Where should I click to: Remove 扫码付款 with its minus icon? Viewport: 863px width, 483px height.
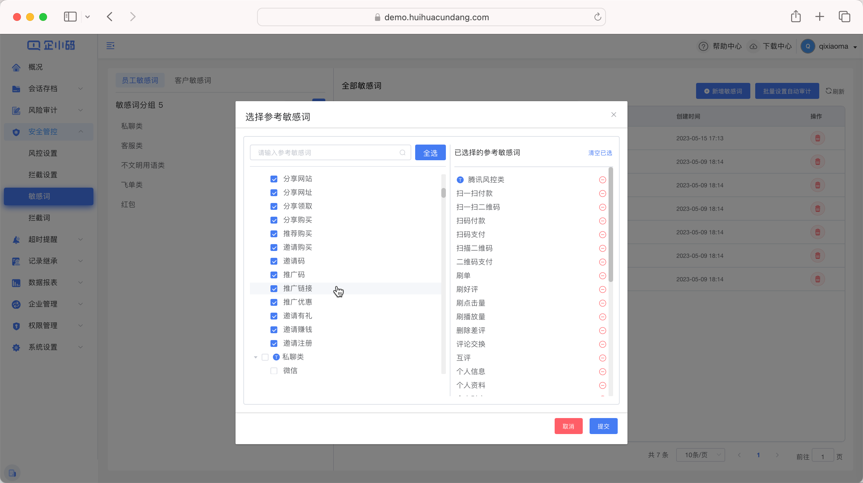(602, 221)
